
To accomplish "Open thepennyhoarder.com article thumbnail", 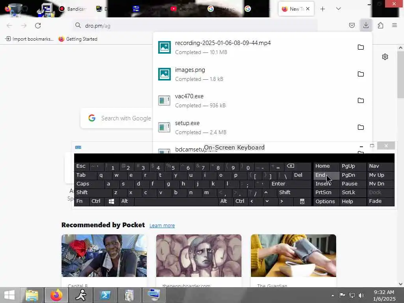I will tap(199, 256).
